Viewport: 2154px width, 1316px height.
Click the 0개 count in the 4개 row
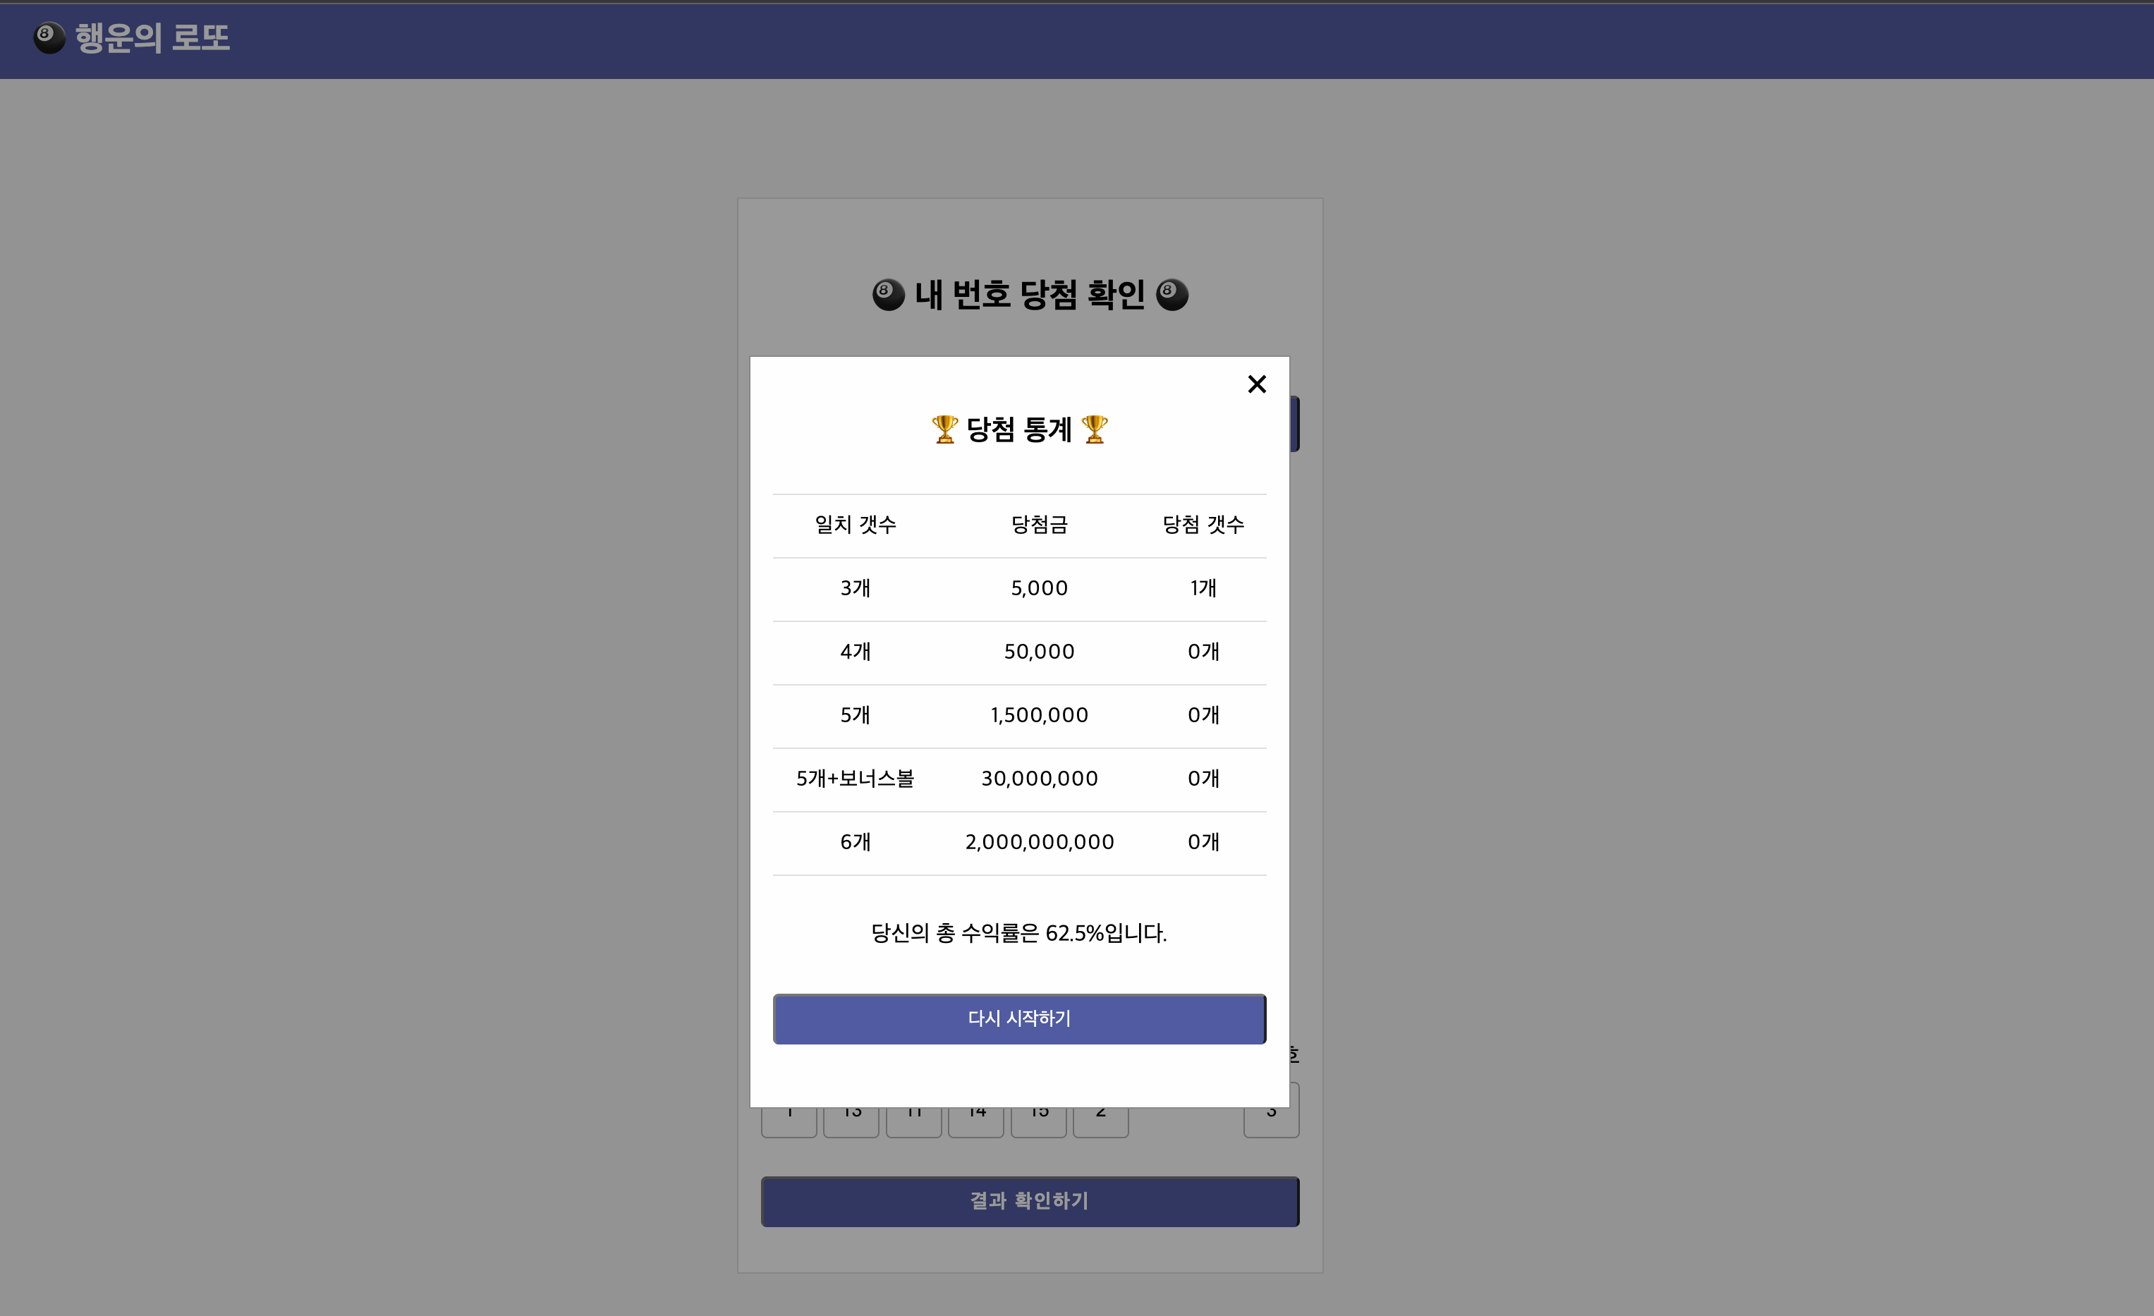[1203, 651]
